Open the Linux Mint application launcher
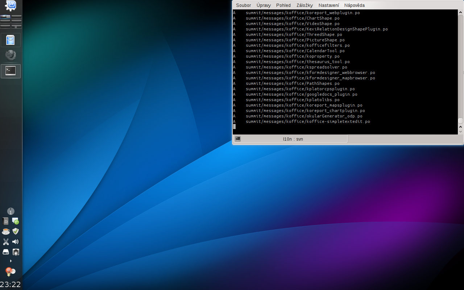Image resolution: width=464 pixels, height=290 pixels. (11, 5)
